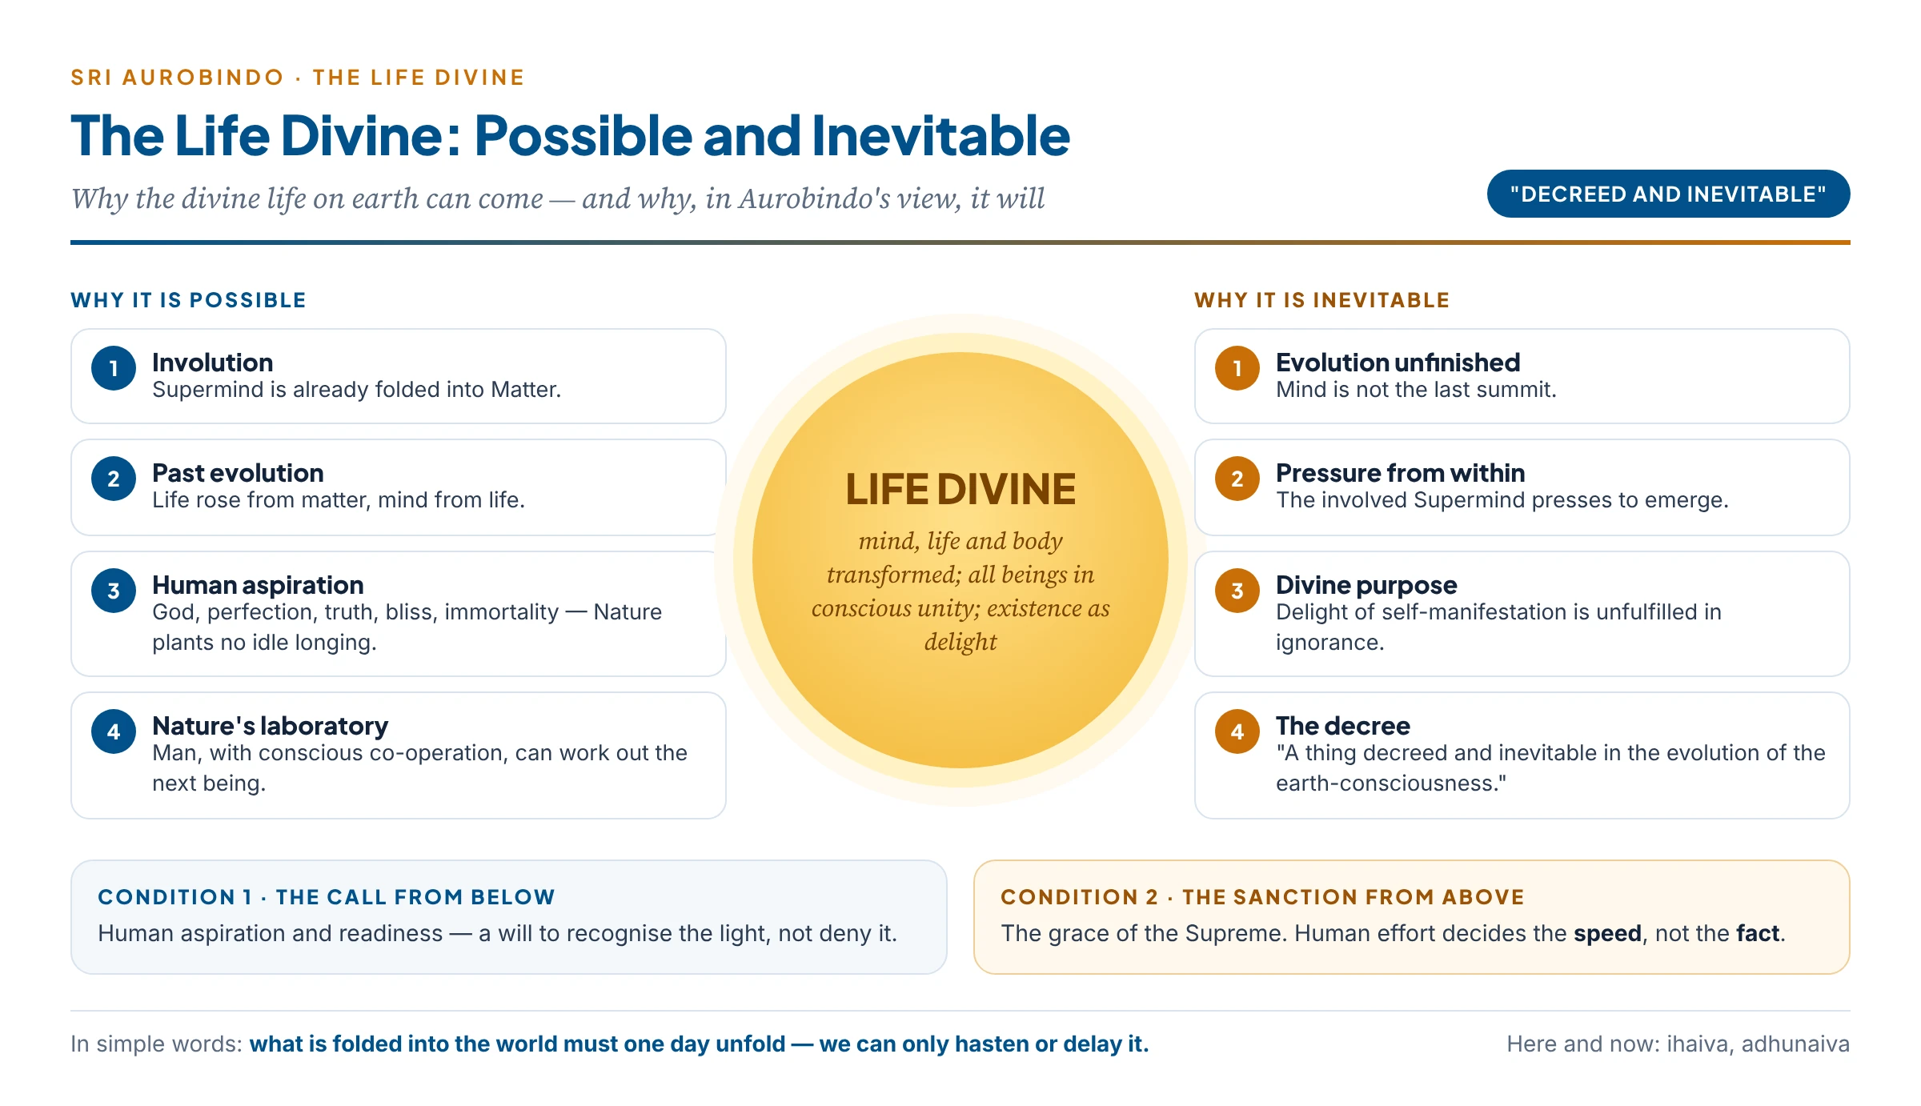Screen dimensions: 1921x1106
Task: Click "CONDITION 2 · THE SANCTION FROM ABOVE" heading
Action: tap(1262, 897)
